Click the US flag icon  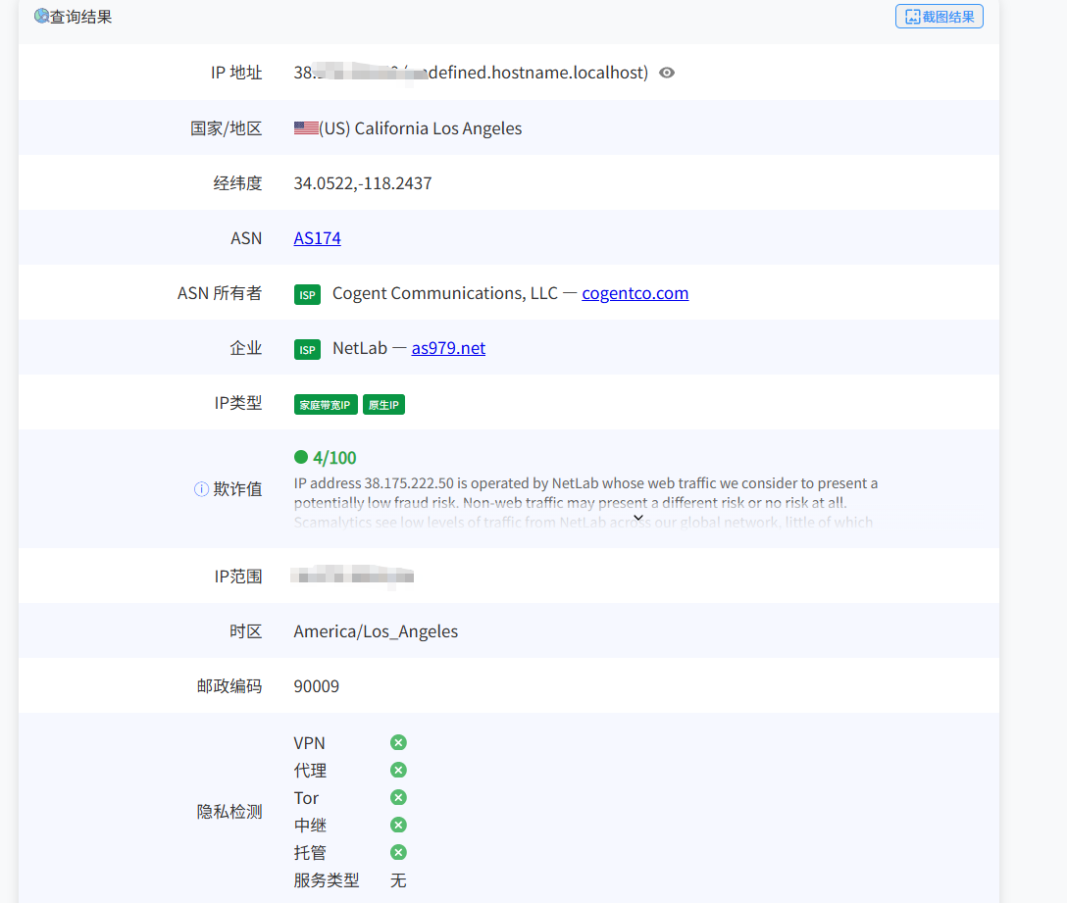[x=306, y=128]
